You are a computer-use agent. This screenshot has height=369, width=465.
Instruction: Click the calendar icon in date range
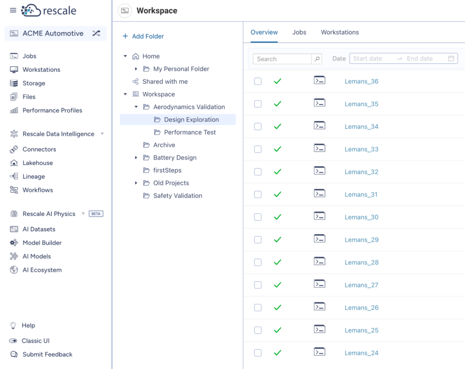451,59
